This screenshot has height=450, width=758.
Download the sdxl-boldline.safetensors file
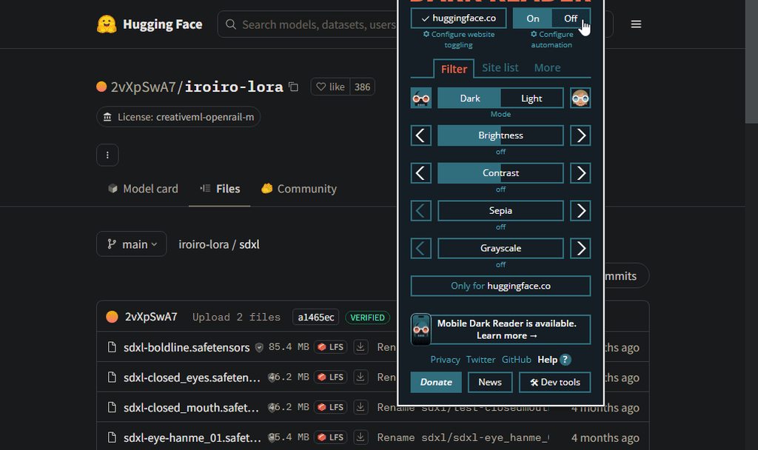(x=360, y=347)
